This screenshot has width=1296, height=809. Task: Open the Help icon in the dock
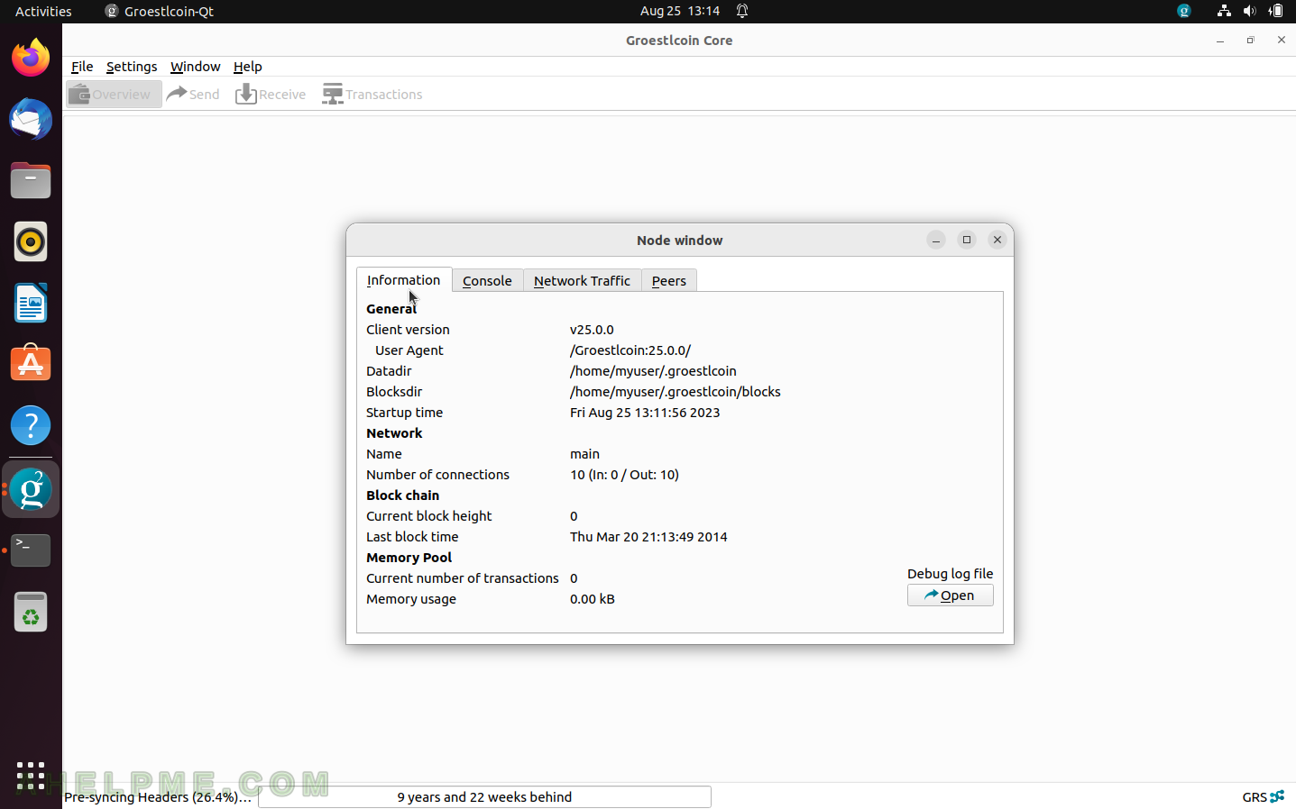[31, 425]
